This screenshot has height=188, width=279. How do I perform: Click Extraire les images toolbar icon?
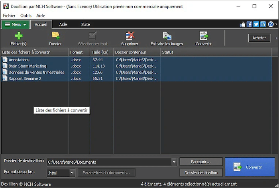point(167,36)
